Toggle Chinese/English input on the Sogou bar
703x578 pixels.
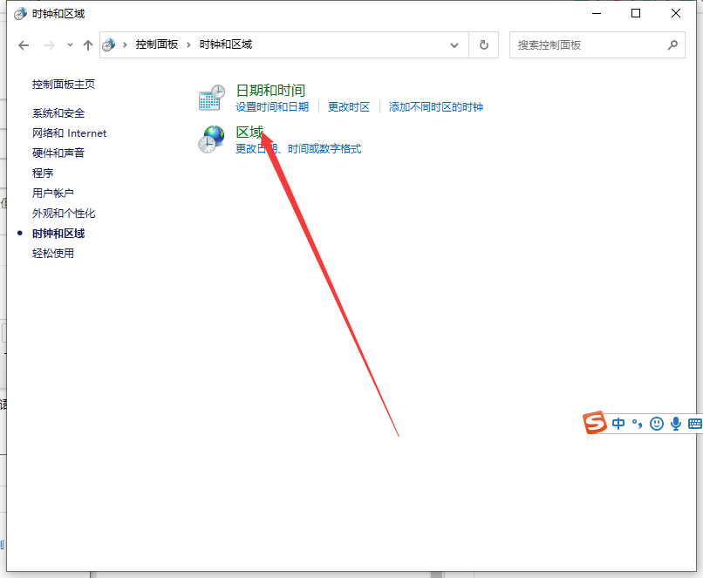coord(618,424)
